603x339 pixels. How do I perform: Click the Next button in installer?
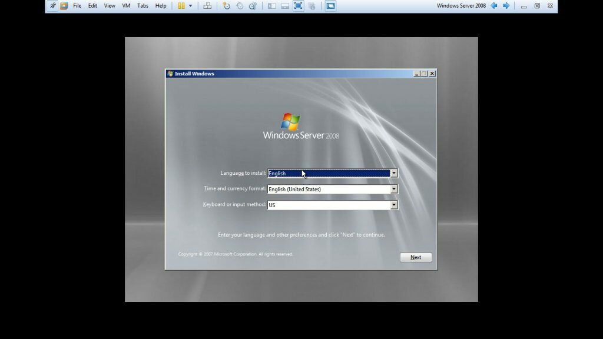(x=416, y=257)
